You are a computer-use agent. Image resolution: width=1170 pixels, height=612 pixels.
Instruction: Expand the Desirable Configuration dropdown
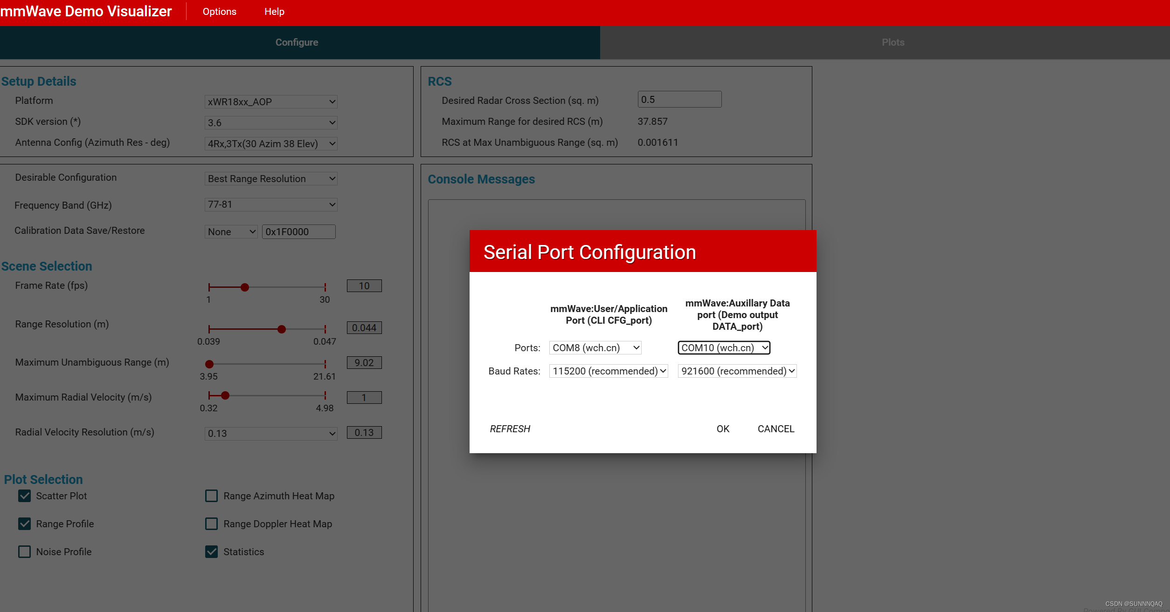pyautogui.click(x=270, y=178)
